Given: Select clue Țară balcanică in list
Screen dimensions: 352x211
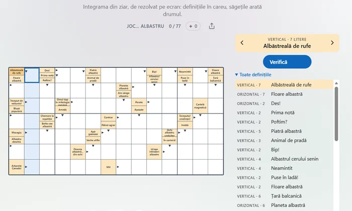Looking at the screenshot, I should 284,196.
